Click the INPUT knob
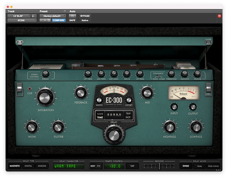Image resolution: width=228 pixels, height=178 pixels. [x=174, y=107]
